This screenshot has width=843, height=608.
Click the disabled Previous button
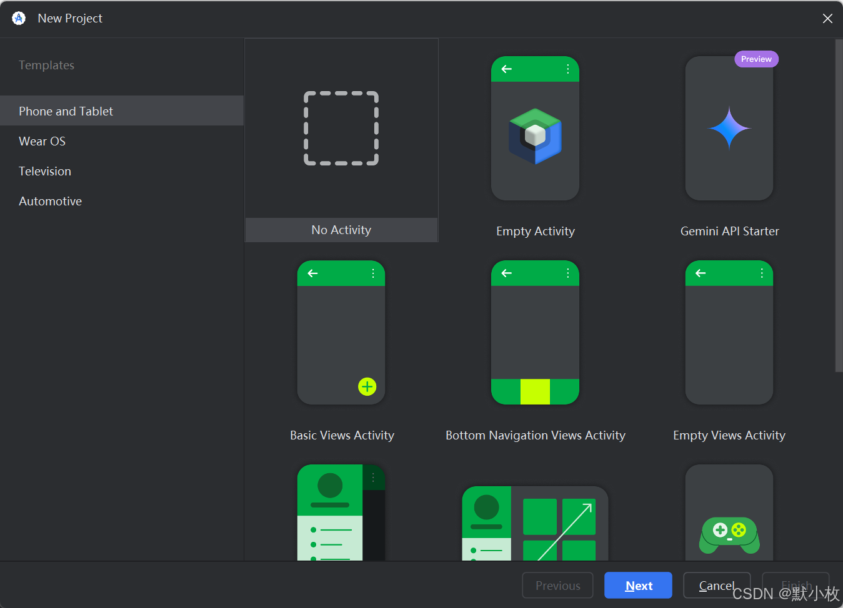coord(557,586)
